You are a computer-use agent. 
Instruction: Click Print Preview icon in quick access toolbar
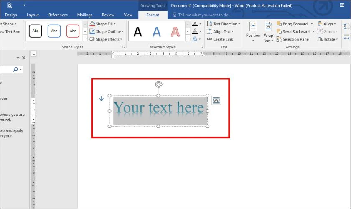click(9, 5)
